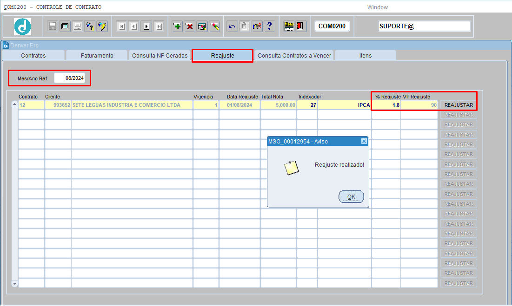Click the COM0200 program code field

click(332, 26)
